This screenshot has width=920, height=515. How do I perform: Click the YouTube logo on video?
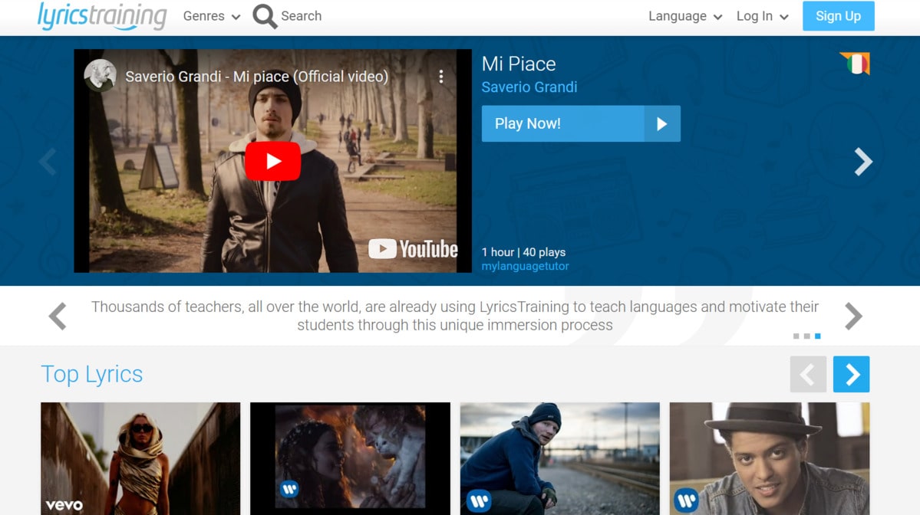point(413,249)
